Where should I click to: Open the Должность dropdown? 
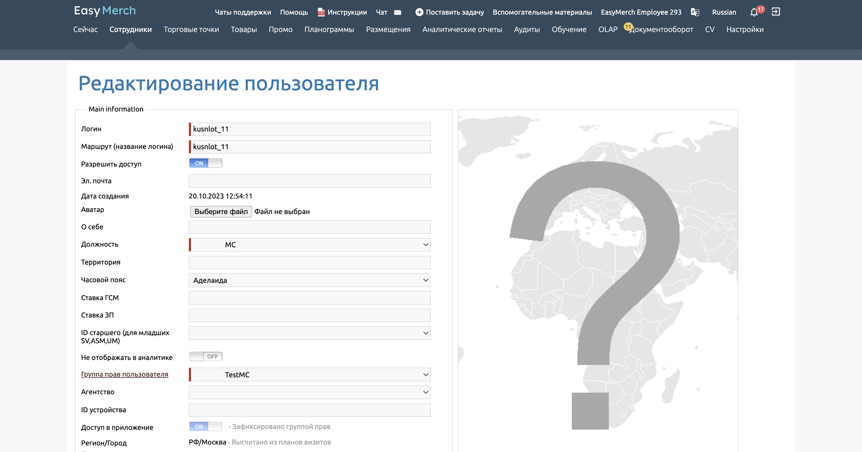pos(310,245)
